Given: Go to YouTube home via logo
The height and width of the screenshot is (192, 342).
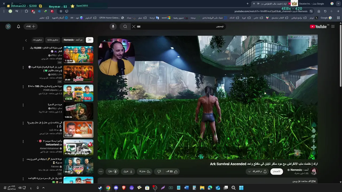Looking at the screenshot, I should [x=318, y=26].
